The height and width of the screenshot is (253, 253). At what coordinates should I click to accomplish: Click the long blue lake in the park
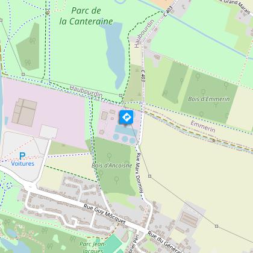tap(115, 55)
